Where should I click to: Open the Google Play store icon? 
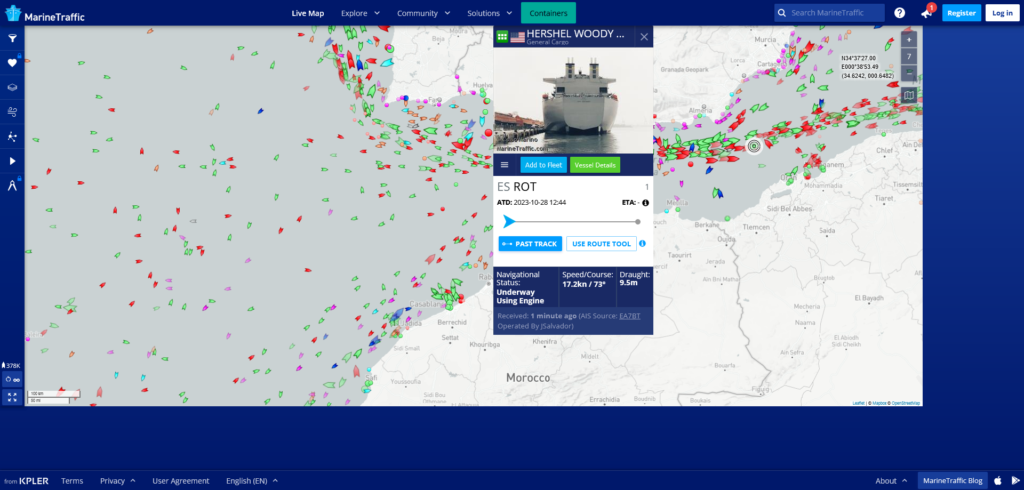(x=1015, y=480)
